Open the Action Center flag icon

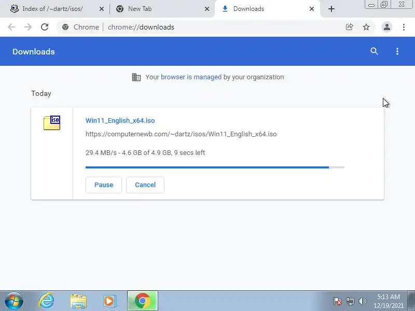pos(338,301)
